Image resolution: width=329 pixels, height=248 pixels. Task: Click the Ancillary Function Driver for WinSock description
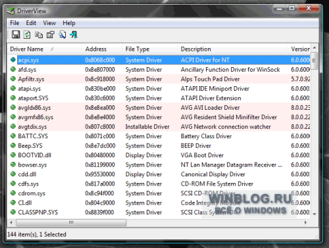pyautogui.click(x=230, y=70)
